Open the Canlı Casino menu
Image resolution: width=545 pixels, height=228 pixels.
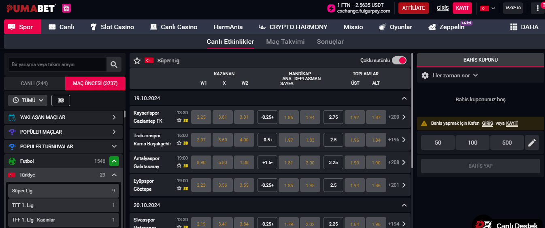[x=174, y=27]
